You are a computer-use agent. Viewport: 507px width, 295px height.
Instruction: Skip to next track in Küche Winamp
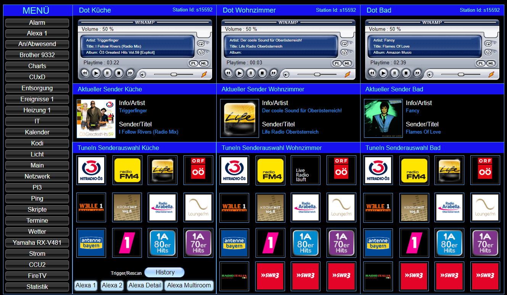coord(130,73)
